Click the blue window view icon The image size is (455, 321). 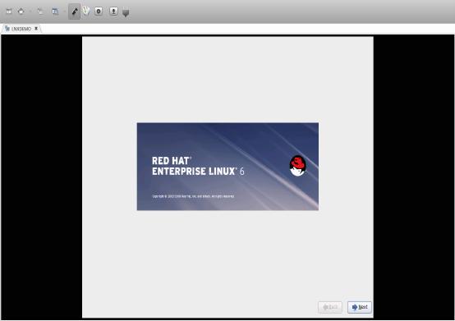(x=55, y=11)
